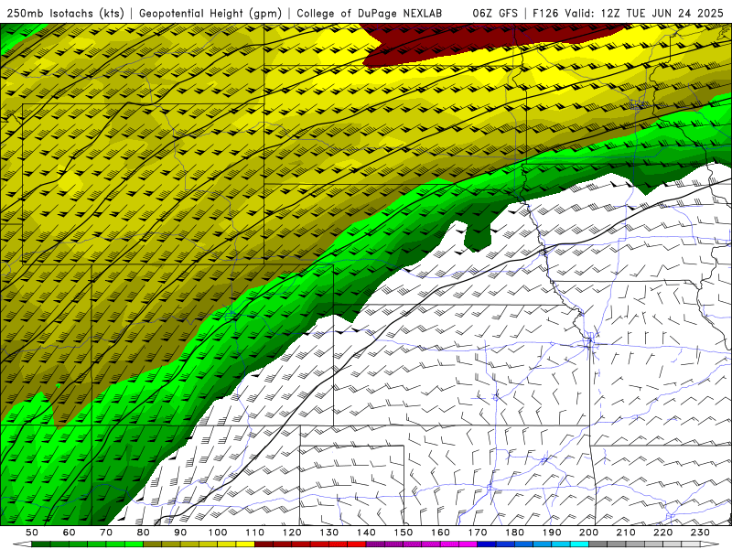Click the 140 label on the color scale
The width and height of the screenshot is (732, 549).
(366, 533)
